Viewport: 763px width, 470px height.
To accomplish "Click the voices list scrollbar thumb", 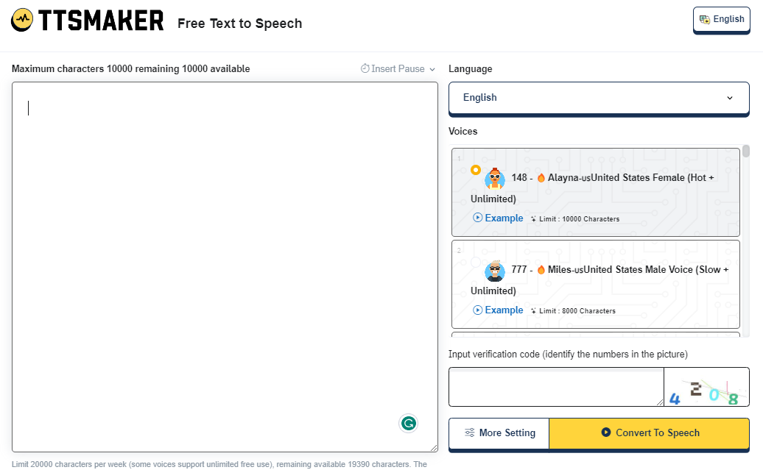I will click(745, 152).
